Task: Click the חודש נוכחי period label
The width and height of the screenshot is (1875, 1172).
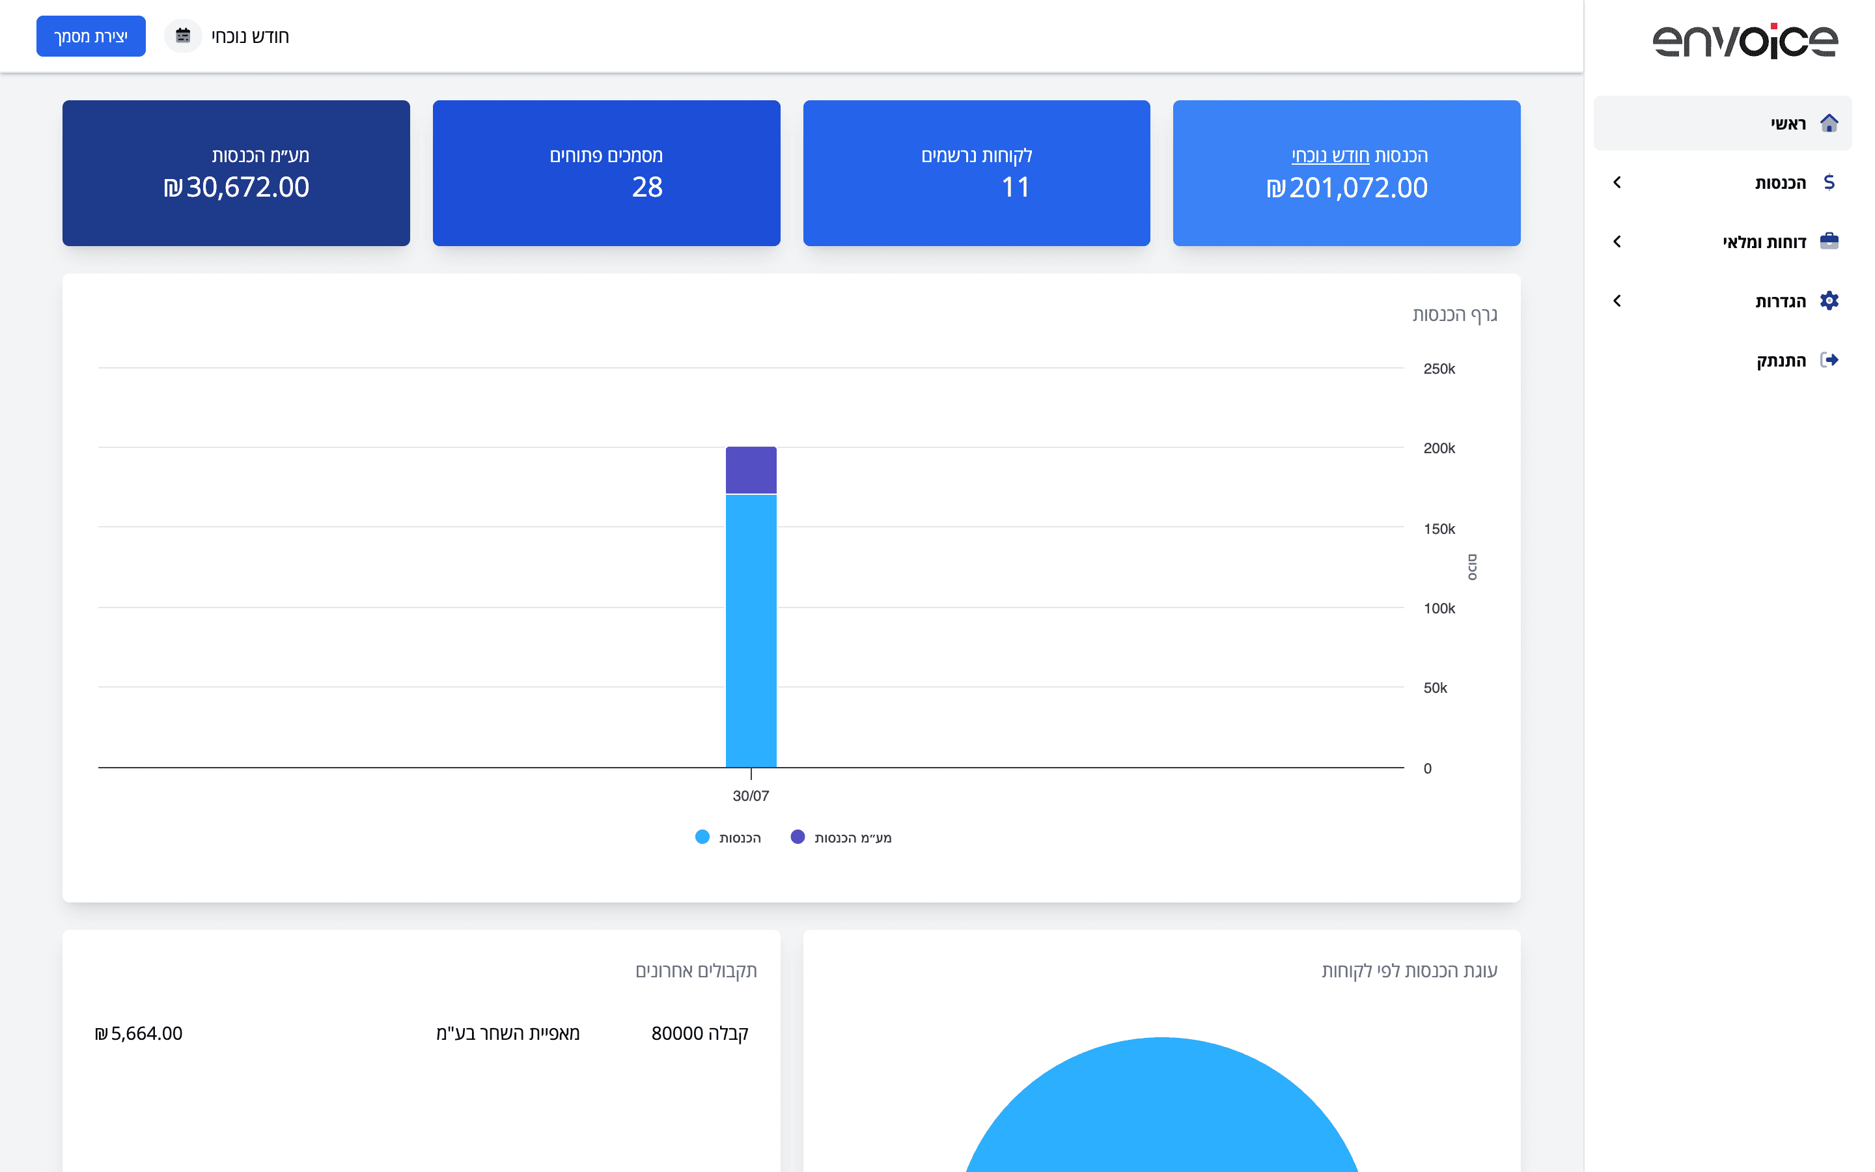Action: tap(250, 36)
